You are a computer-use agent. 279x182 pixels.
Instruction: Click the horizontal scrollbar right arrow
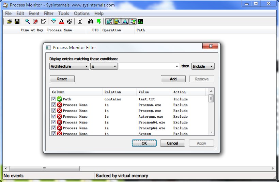pos(273,168)
